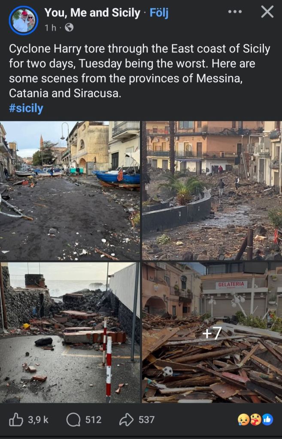Tap the thumbs-up Like icon
This screenshot has width=282, height=439.
pos(16,419)
